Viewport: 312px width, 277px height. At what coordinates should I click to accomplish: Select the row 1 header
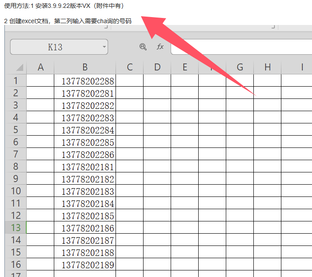(16, 81)
